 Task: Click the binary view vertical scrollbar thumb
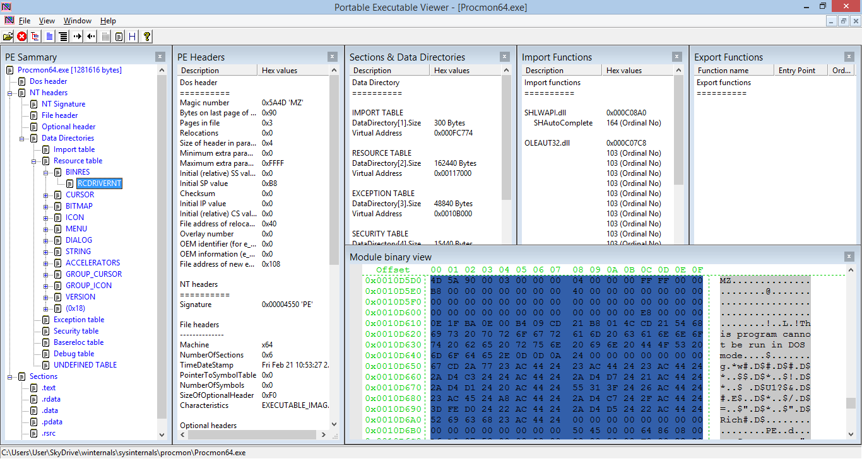851,404
